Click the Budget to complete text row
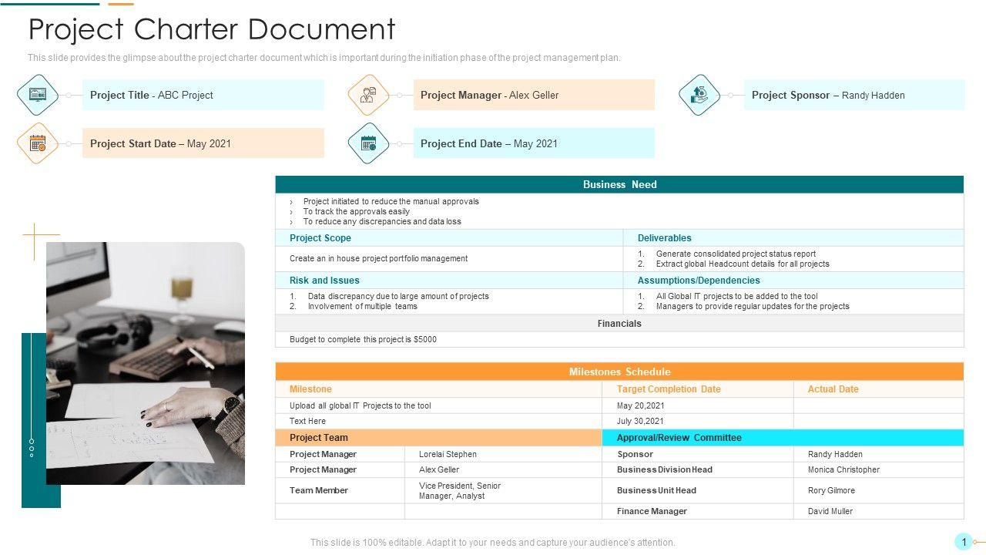Image resolution: width=986 pixels, height=555 pixels. [363, 339]
